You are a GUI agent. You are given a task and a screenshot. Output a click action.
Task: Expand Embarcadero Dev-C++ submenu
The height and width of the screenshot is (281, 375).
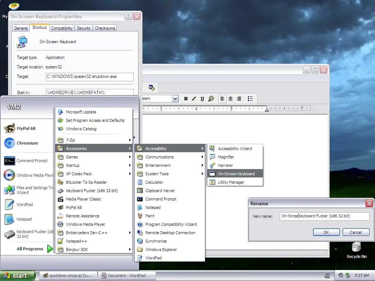94,233
